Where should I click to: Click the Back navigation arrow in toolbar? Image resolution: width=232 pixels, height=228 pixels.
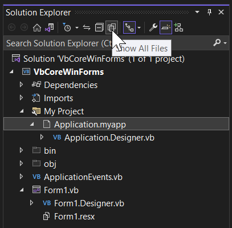point(12,27)
